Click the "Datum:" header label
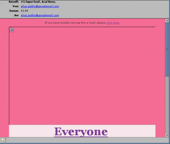Viewport: 170px width, 144px height. 14,11
